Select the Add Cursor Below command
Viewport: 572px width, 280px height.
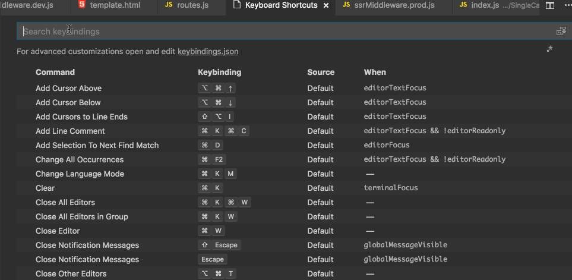click(x=68, y=102)
